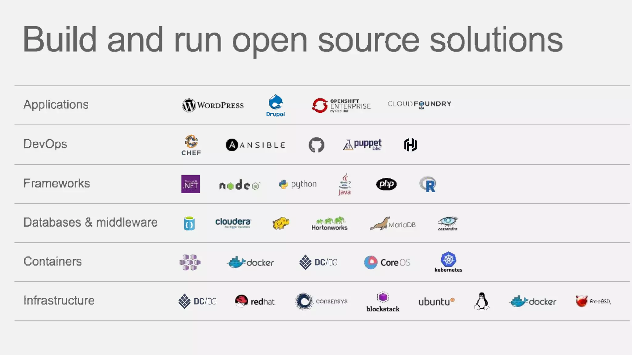Click the black PHP oval logo
This screenshot has width=632, height=355.
[x=386, y=184]
